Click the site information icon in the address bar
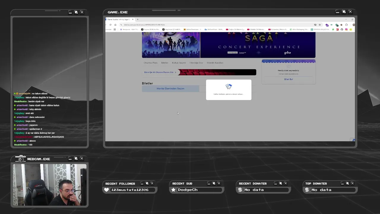The image size is (380, 214). [x=121, y=25]
